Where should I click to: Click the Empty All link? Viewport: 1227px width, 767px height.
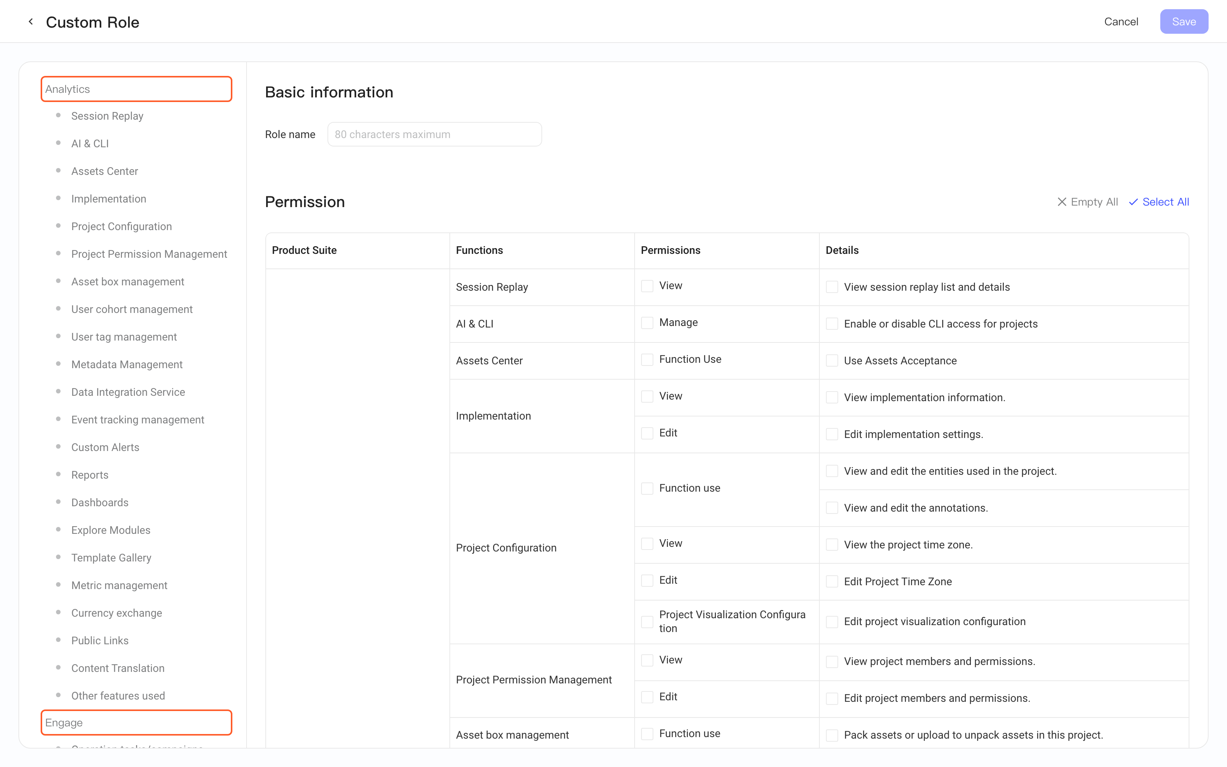pyautogui.click(x=1087, y=202)
